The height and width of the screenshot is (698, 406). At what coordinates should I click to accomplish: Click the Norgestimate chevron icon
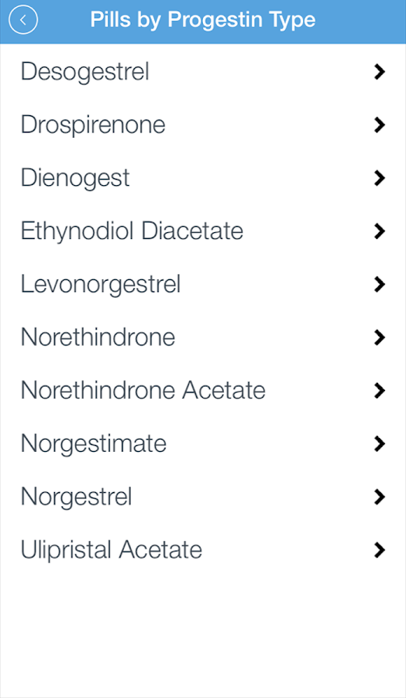(379, 444)
